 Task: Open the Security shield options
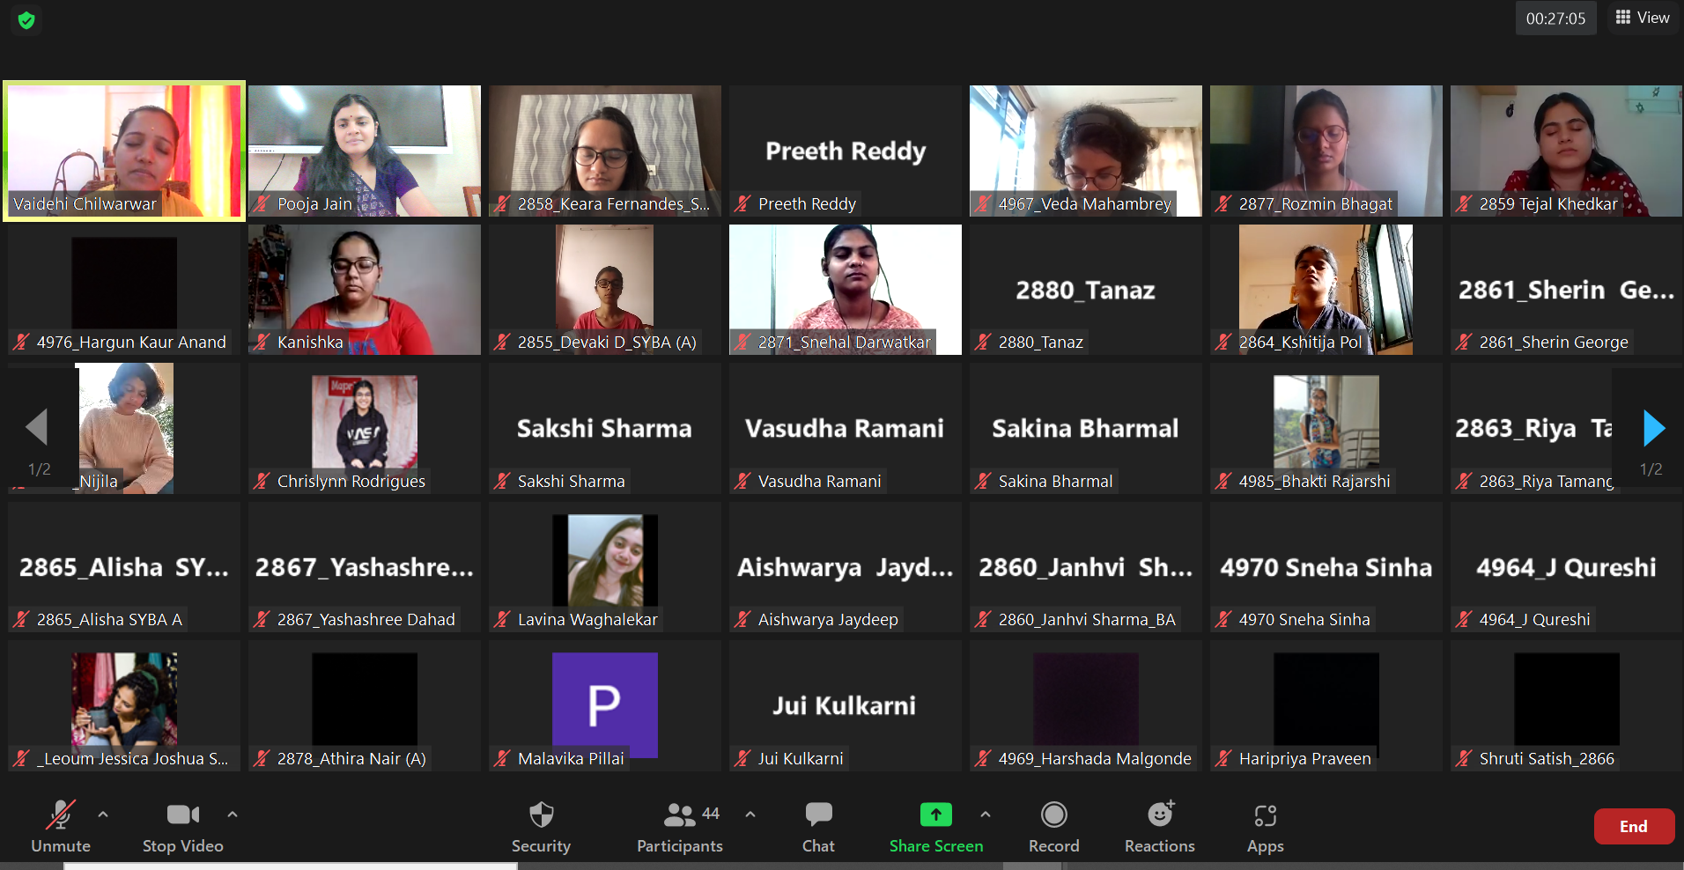point(541,815)
